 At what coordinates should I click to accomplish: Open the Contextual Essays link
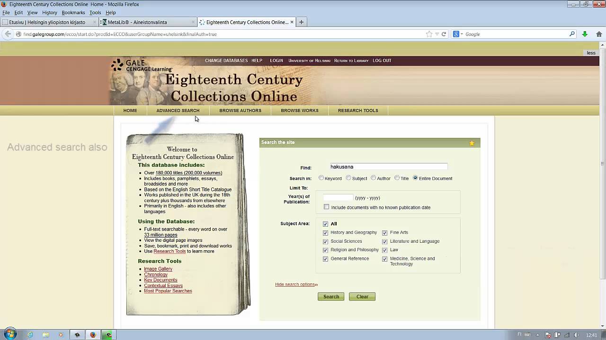pos(163,286)
